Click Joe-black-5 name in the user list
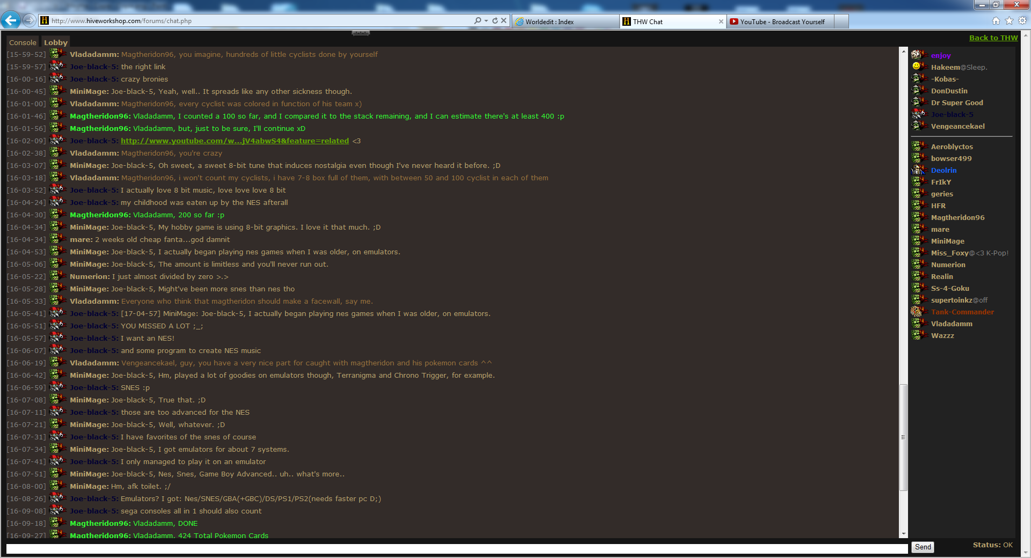This screenshot has width=1031, height=558. (x=952, y=114)
